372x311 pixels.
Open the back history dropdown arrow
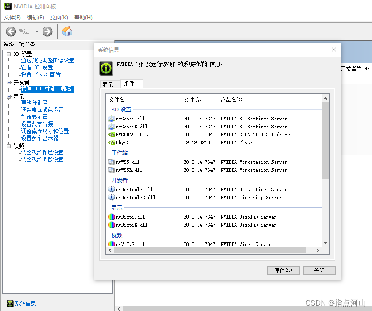[x=37, y=31]
